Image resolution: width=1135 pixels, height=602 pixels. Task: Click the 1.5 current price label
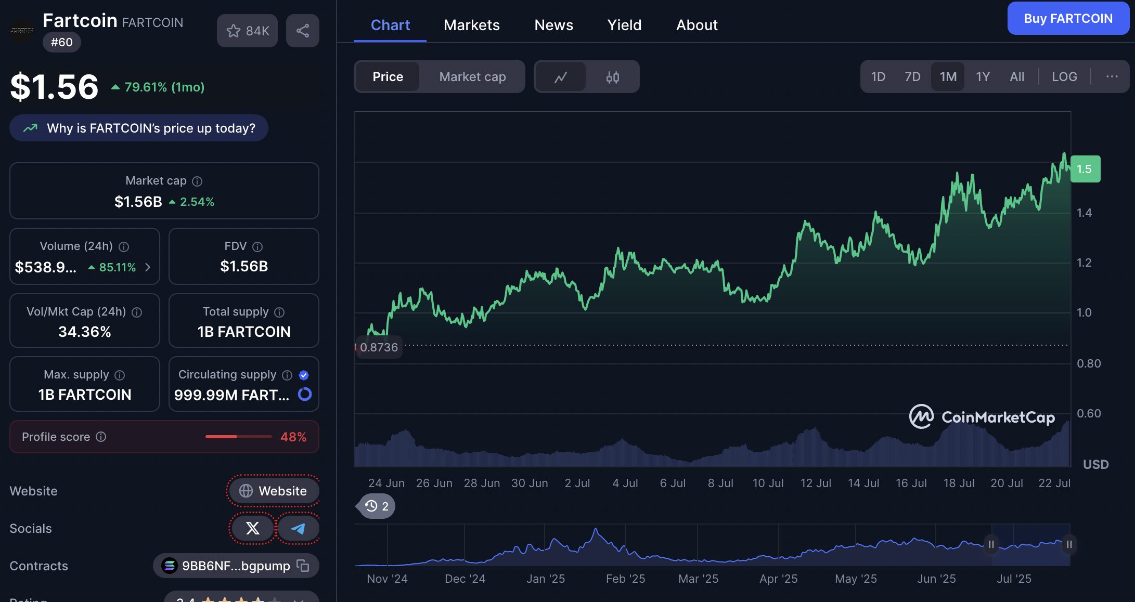coord(1085,169)
